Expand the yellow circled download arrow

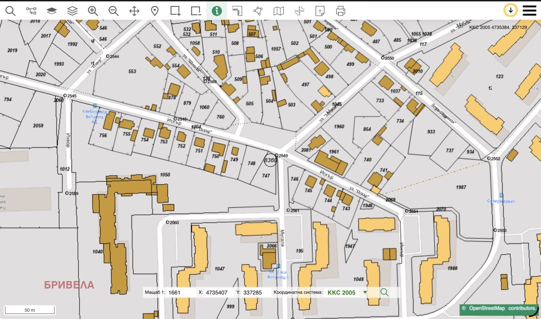click(x=511, y=10)
